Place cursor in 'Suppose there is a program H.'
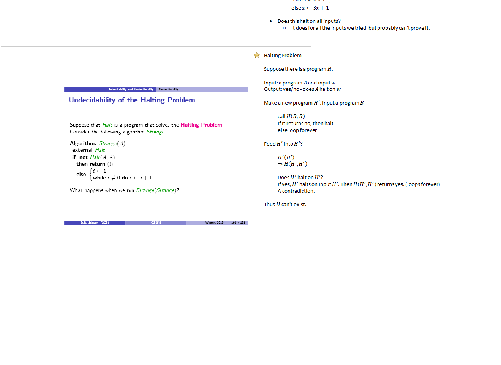Screen dimensions: 501x365 [x=298, y=69]
